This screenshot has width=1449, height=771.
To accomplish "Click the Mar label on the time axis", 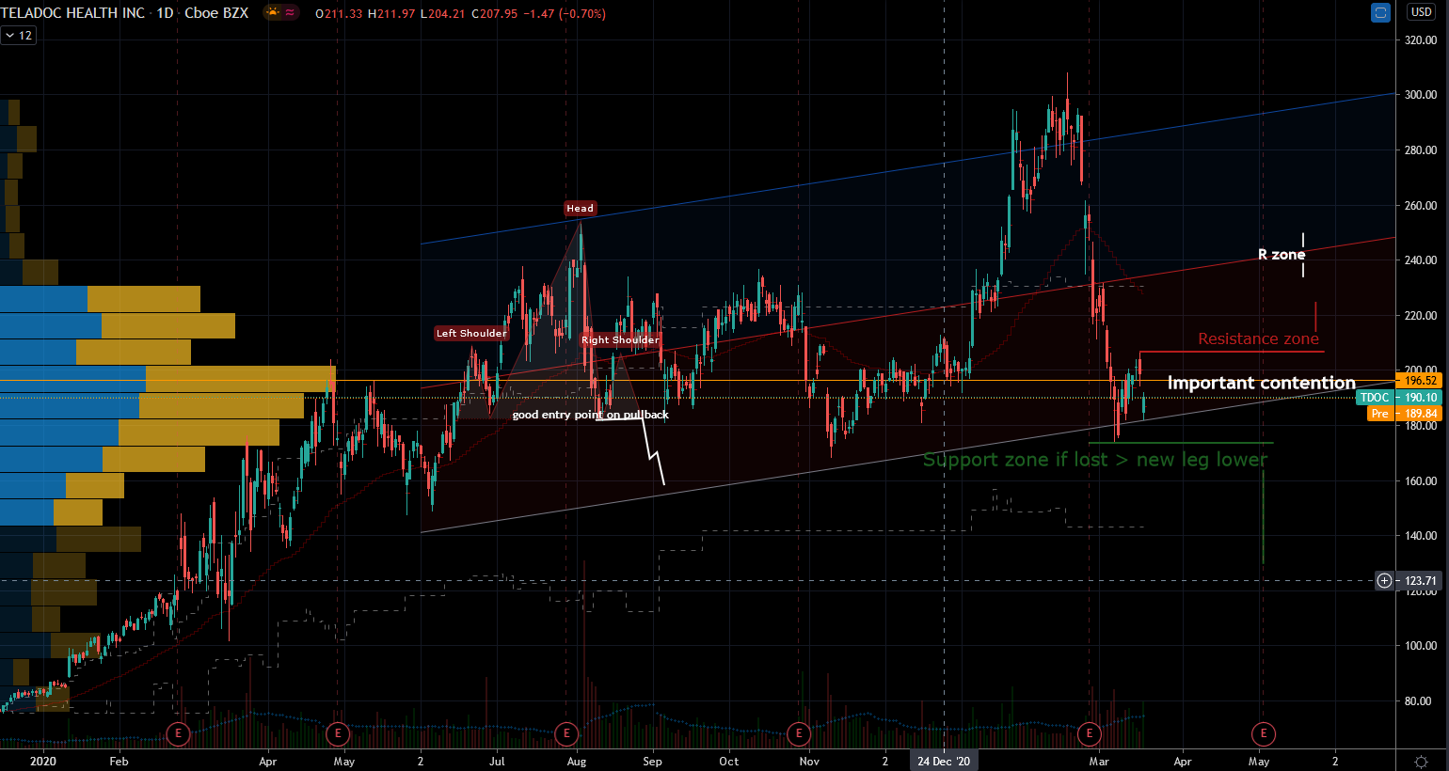I will tap(1099, 762).
